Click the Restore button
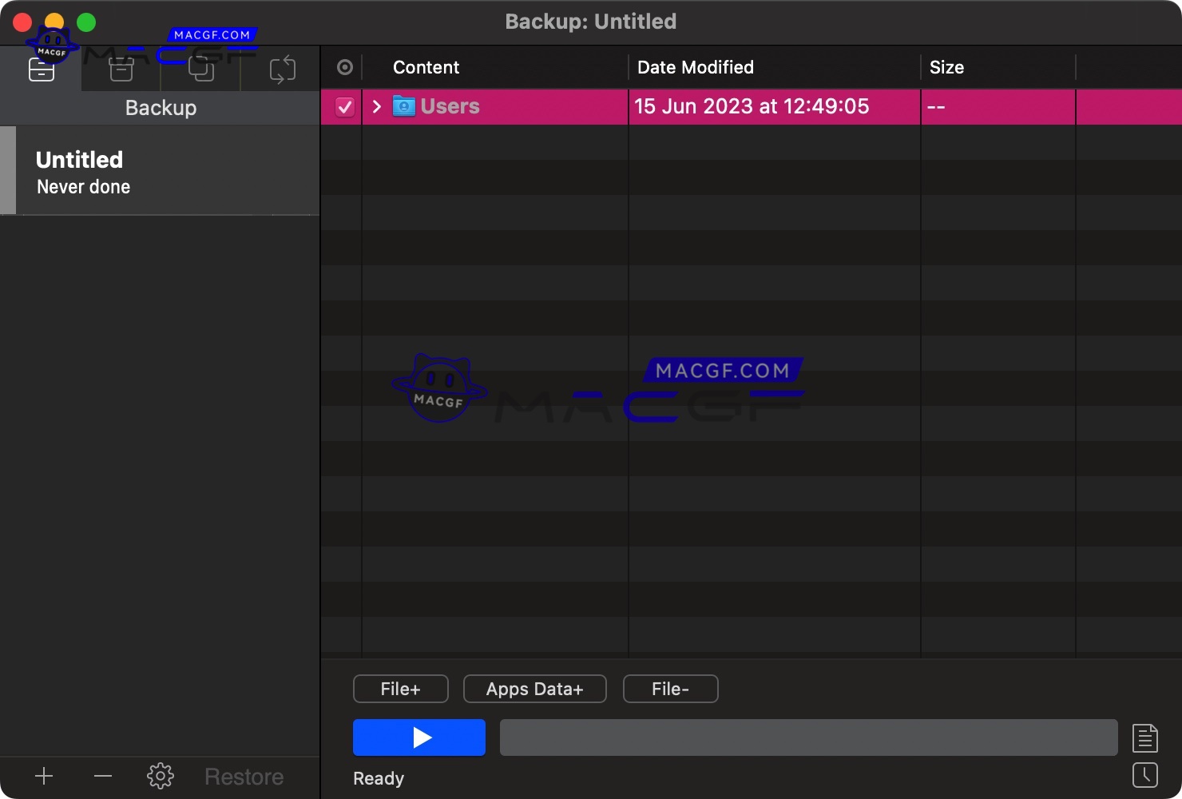This screenshot has width=1182, height=799. tap(244, 776)
